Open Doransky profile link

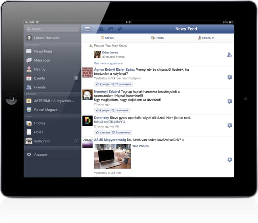pos(101,118)
